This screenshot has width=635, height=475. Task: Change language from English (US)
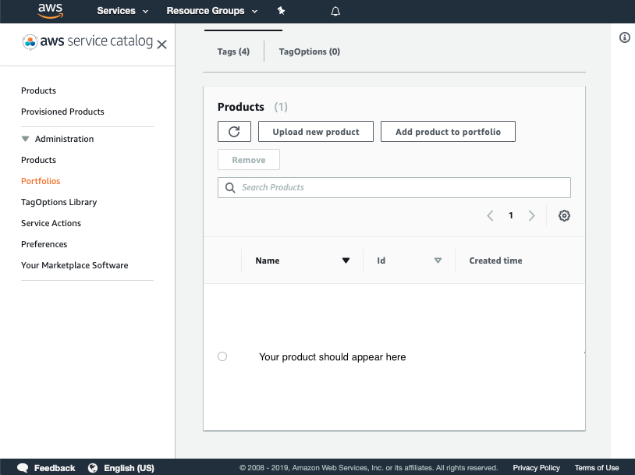click(129, 468)
